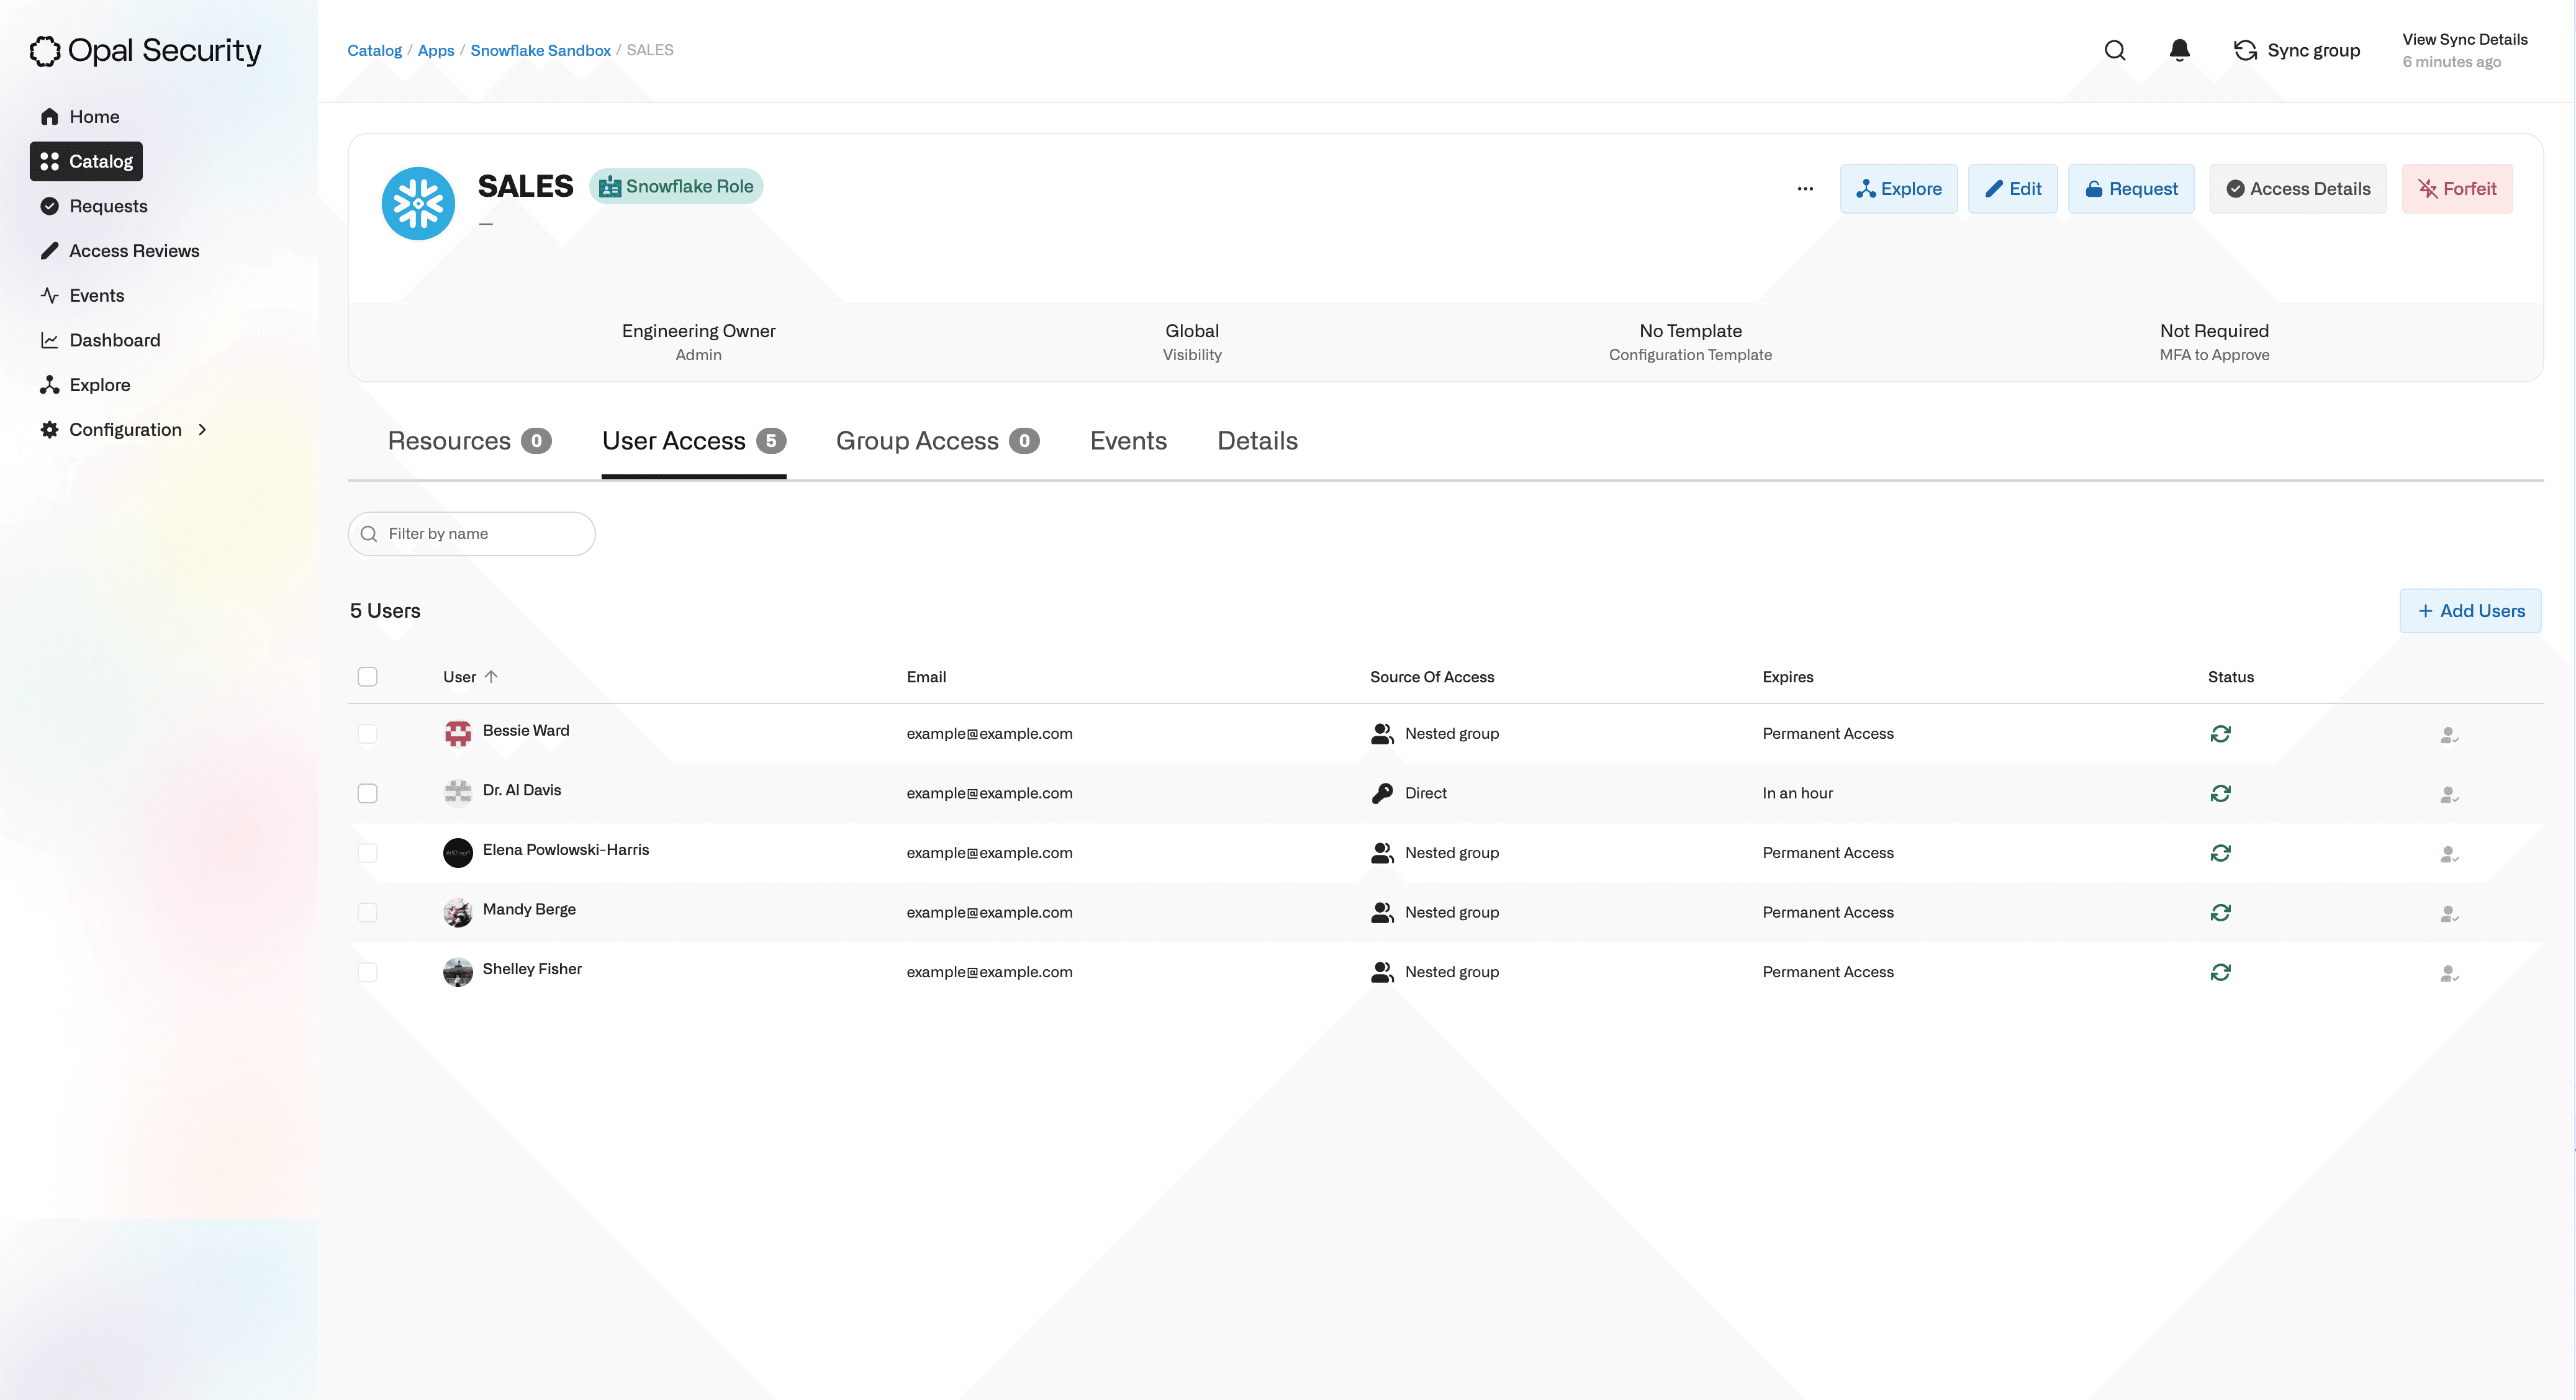Click user action icon in Dr. Al Davis row
2576x1400 pixels.
(2448, 794)
